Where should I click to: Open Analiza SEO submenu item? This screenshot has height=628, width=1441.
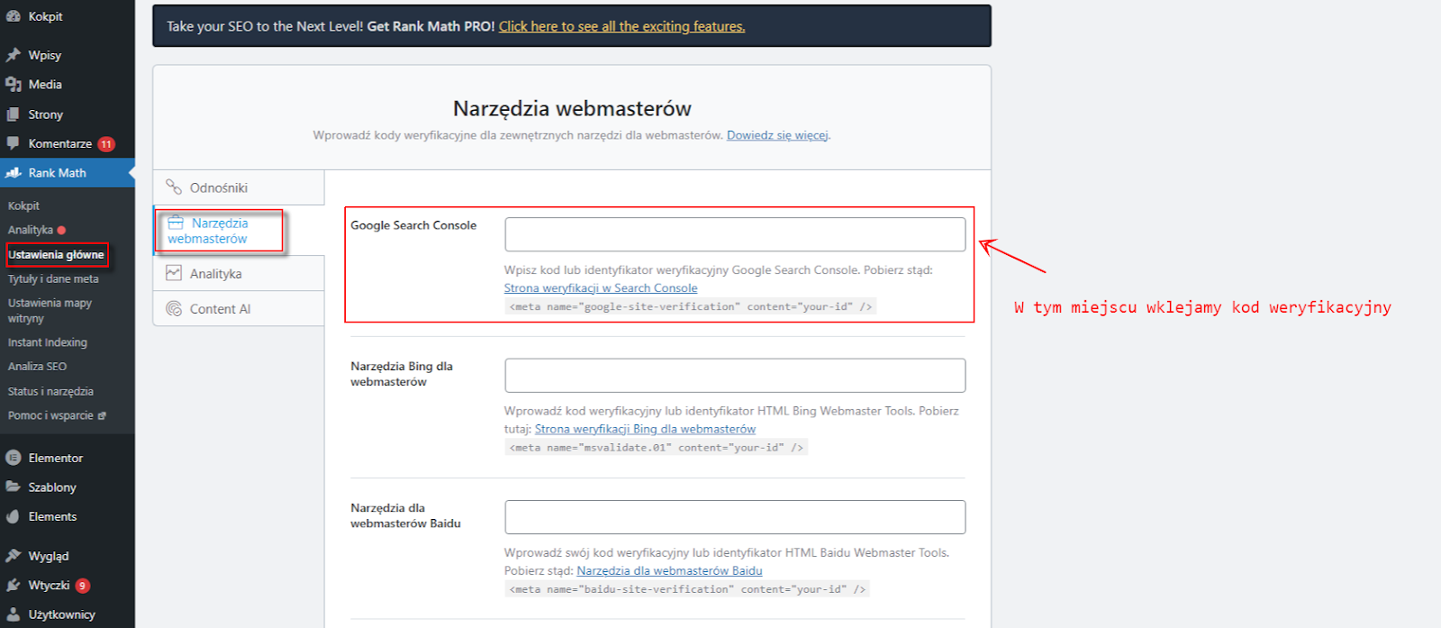click(37, 367)
